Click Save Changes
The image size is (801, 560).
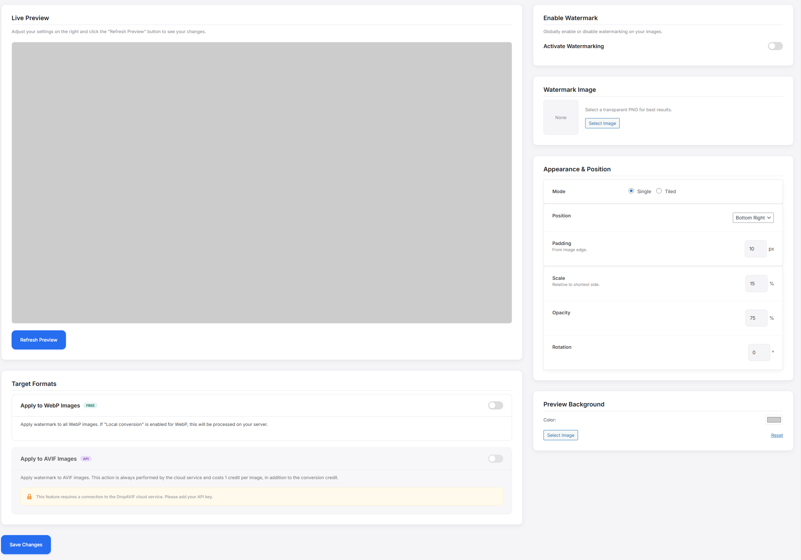click(x=26, y=544)
